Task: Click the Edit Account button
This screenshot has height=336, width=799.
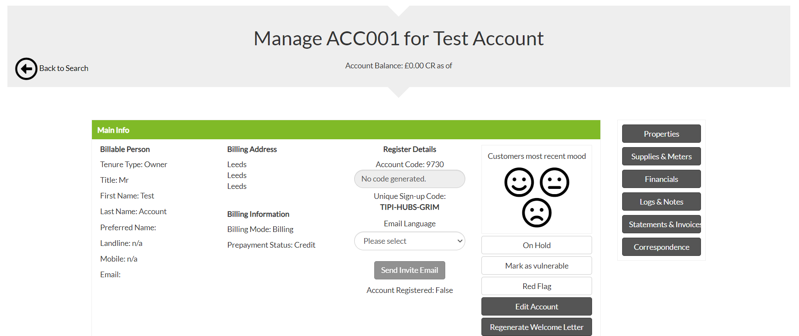Action: coord(536,306)
